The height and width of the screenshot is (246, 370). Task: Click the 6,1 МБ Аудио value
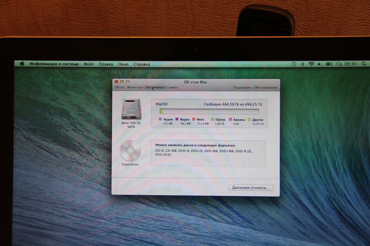[168, 123]
